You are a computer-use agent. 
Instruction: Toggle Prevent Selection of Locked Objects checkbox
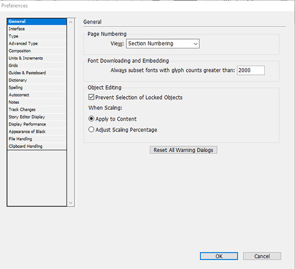click(91, 97)
